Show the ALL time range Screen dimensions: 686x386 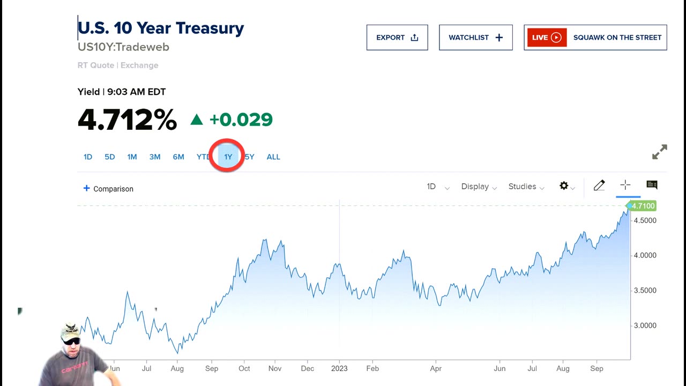click(273, 157)
